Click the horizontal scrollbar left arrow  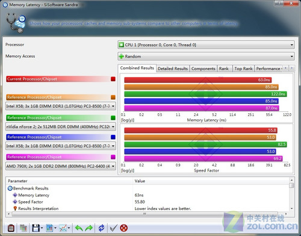click(8, 214)
